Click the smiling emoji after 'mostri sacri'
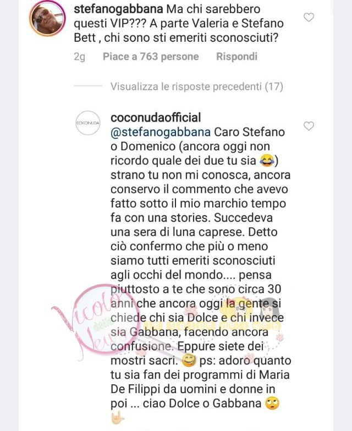Screen dimensions: 352x431 (x=189, y=361)
